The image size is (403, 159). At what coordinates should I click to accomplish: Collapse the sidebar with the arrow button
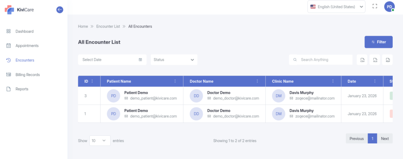pos(60,10)
